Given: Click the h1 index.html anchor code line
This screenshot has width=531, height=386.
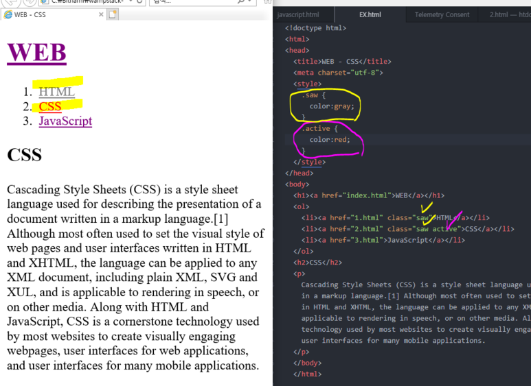Looking at the screenshot, I should (369, 195).
